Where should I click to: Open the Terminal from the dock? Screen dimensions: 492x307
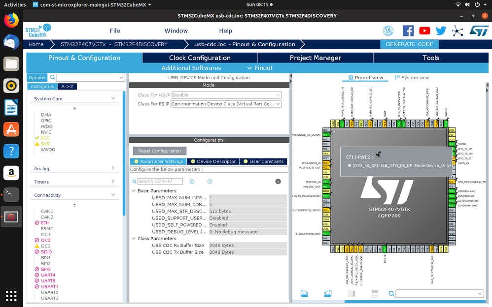11,194
